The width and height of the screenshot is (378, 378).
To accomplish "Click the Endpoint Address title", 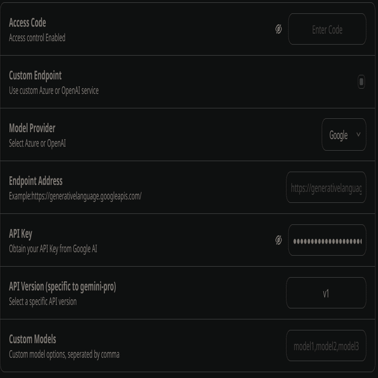I will click(x=35, y=181).
